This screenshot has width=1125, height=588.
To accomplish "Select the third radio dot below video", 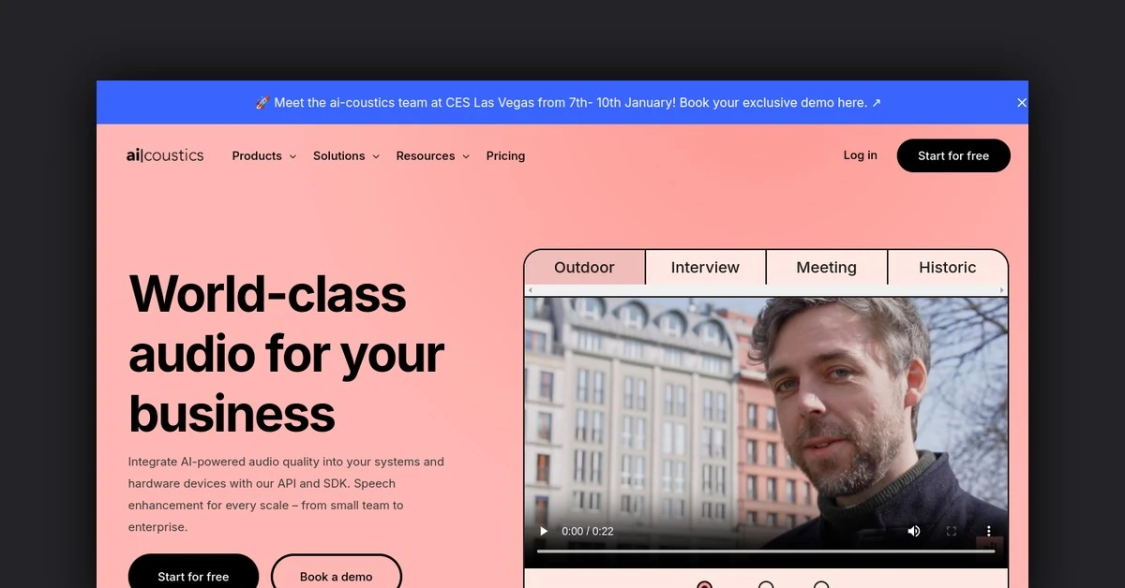I will click(821, 585).
